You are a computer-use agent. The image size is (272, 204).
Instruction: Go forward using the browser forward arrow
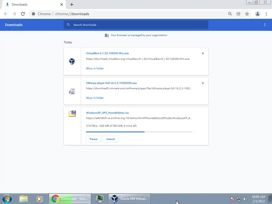tap(14, 14)
